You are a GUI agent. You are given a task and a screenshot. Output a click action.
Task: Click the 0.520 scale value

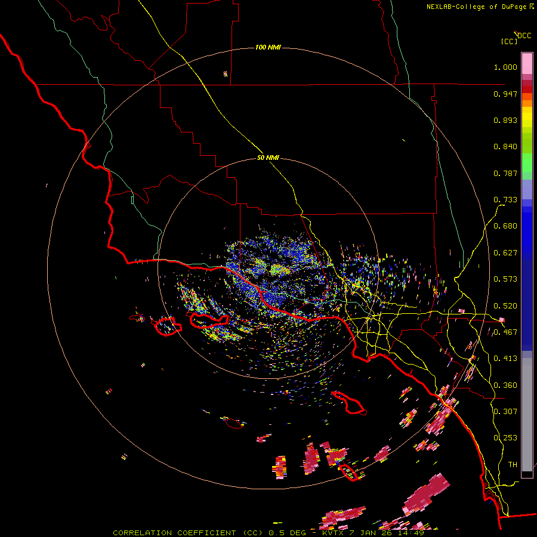(x=505, y=306)
